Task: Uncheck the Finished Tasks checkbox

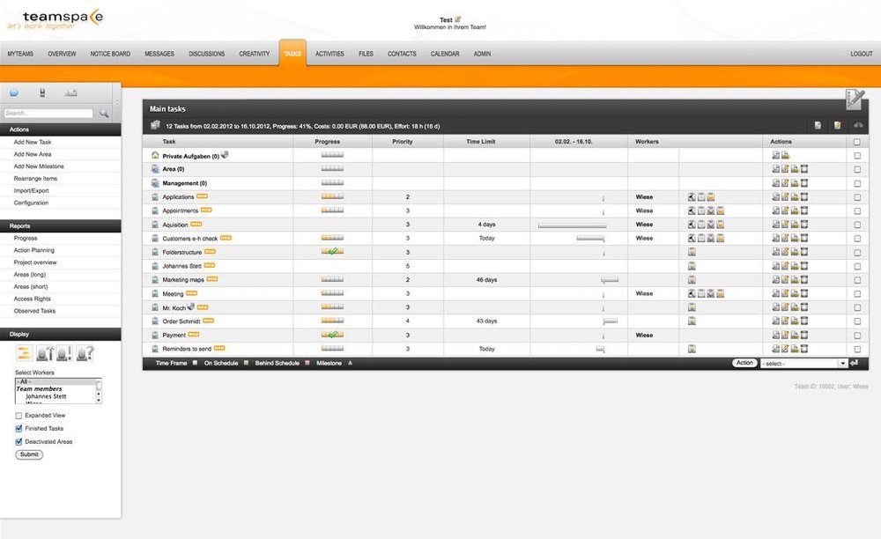Action: pyautogui.click(x=19, y=428)
